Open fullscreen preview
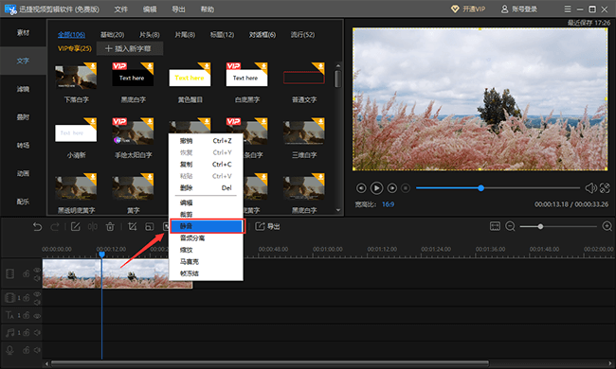Image resolution: width=616 pixels, height=369 pixels. [605, 188]
